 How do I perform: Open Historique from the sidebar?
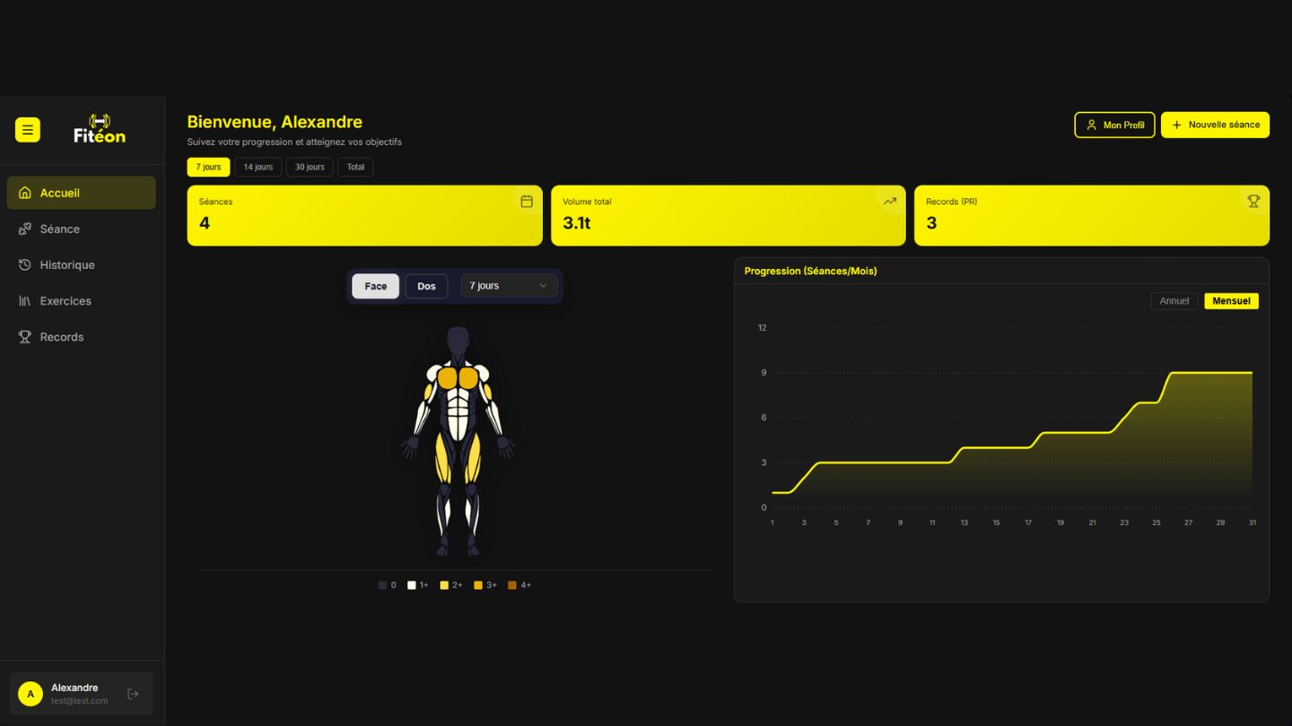82,264
